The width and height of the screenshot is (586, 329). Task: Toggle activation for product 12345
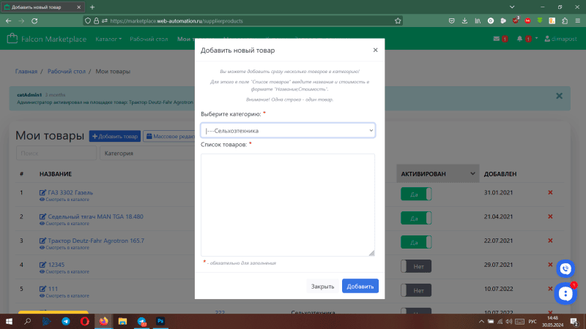coord(416,266)
